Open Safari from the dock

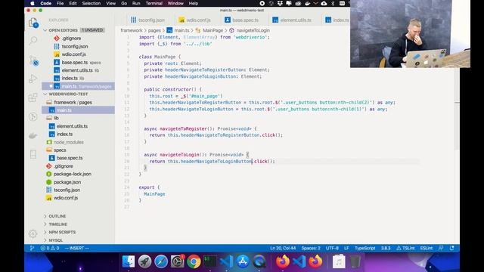click(161, 262)
